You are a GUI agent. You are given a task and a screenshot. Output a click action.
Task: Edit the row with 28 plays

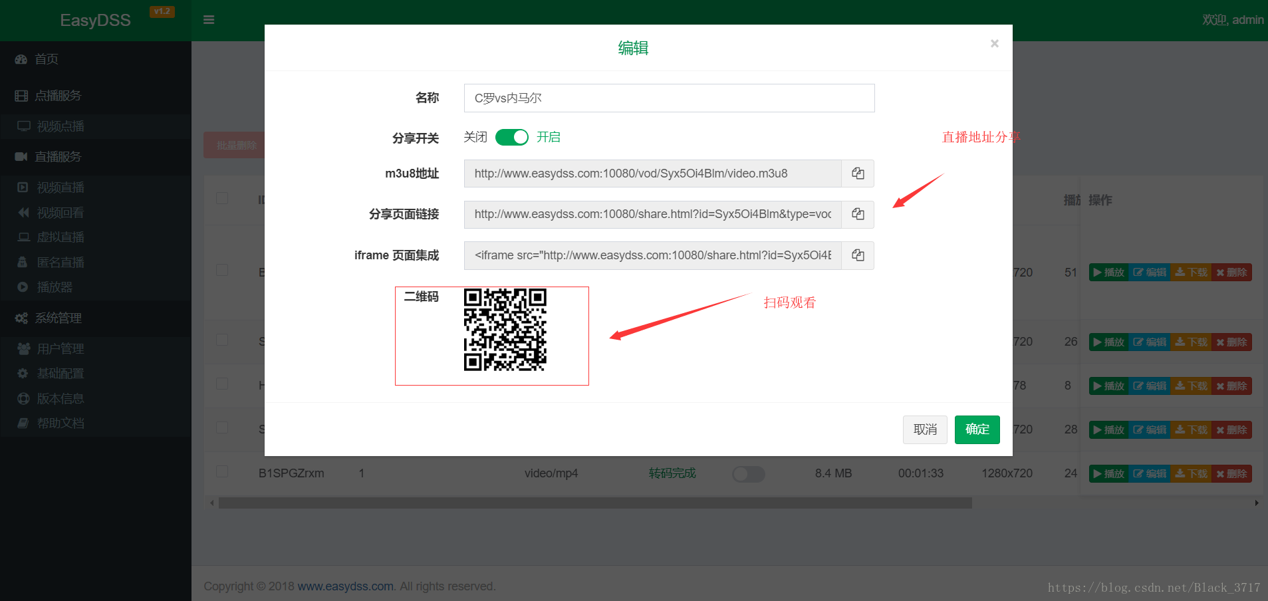[1150, 430]
